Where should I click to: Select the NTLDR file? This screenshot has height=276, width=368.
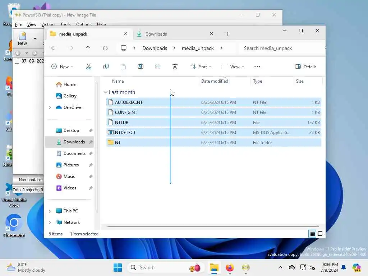(x=213, y=123)
